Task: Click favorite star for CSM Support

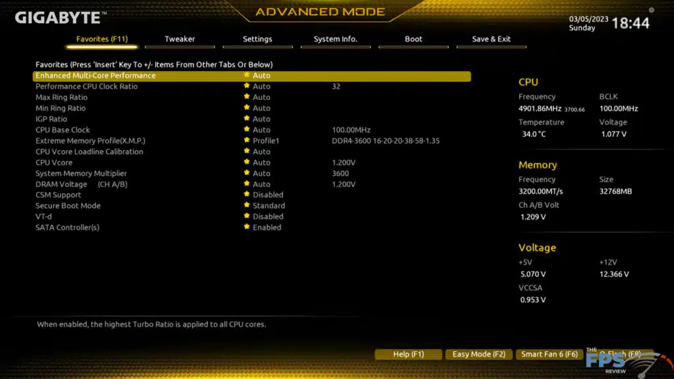Action: (x=247, y=194)
